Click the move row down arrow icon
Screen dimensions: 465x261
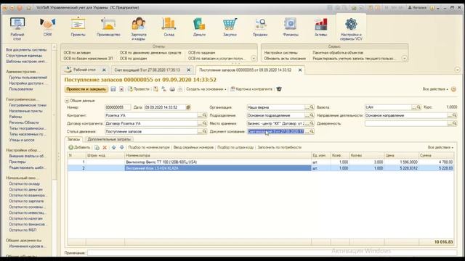pos(121,147)
